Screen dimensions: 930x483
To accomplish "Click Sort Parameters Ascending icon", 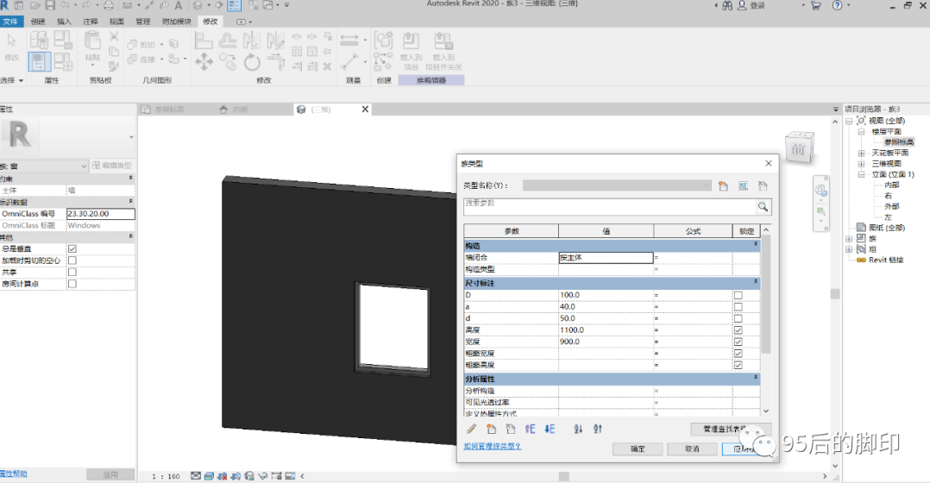I will (578, 429).
